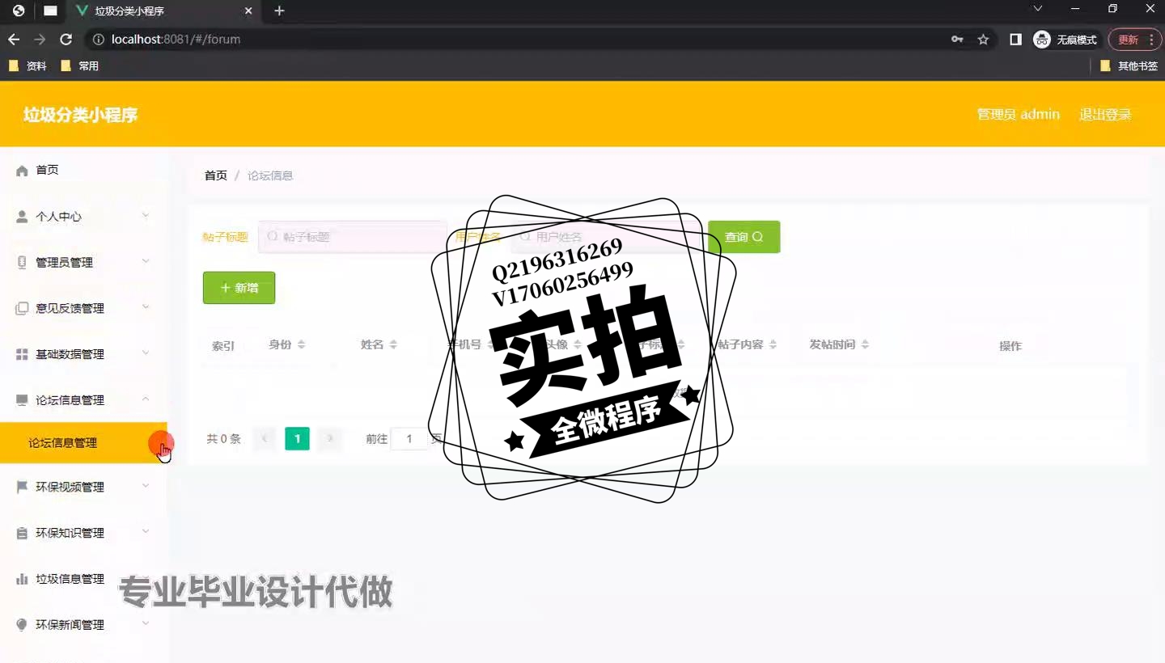Viewport: 1165px width, 663px height.
Task: Click the bulb icon beside 环保新闻管理
Action: click(22, 625)
